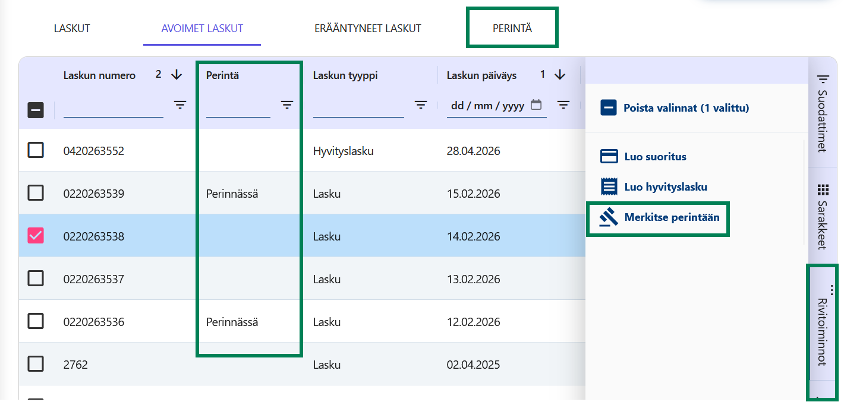
Task: Open the filter icon under Laskun numero column
Action: coord(179,105)
